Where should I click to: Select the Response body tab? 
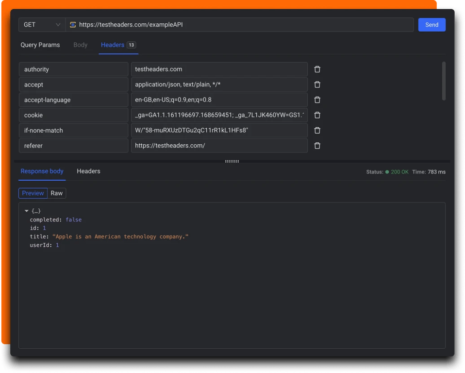(x=42, y=171)
